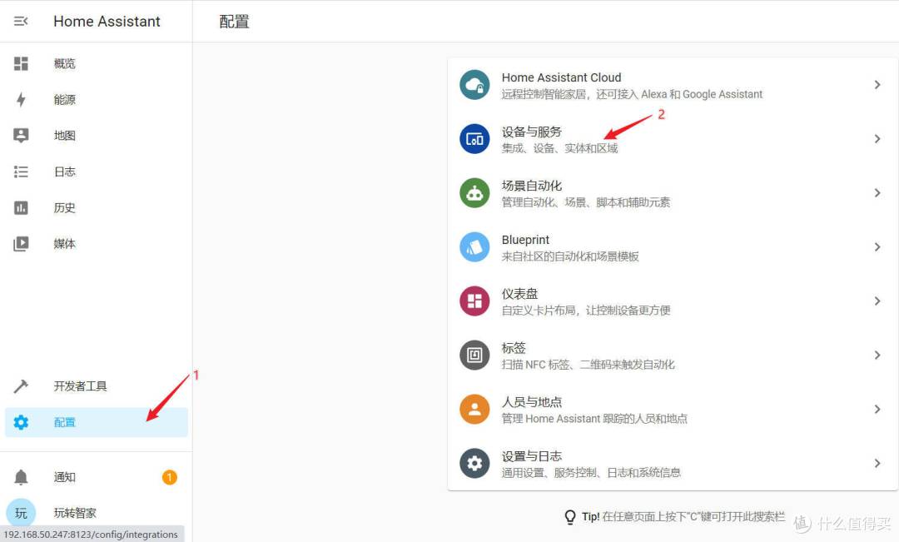This screenshot has width=899, height=542.
Task: Open 场景自动化 via its right chevron
Action: click(877, 193)
